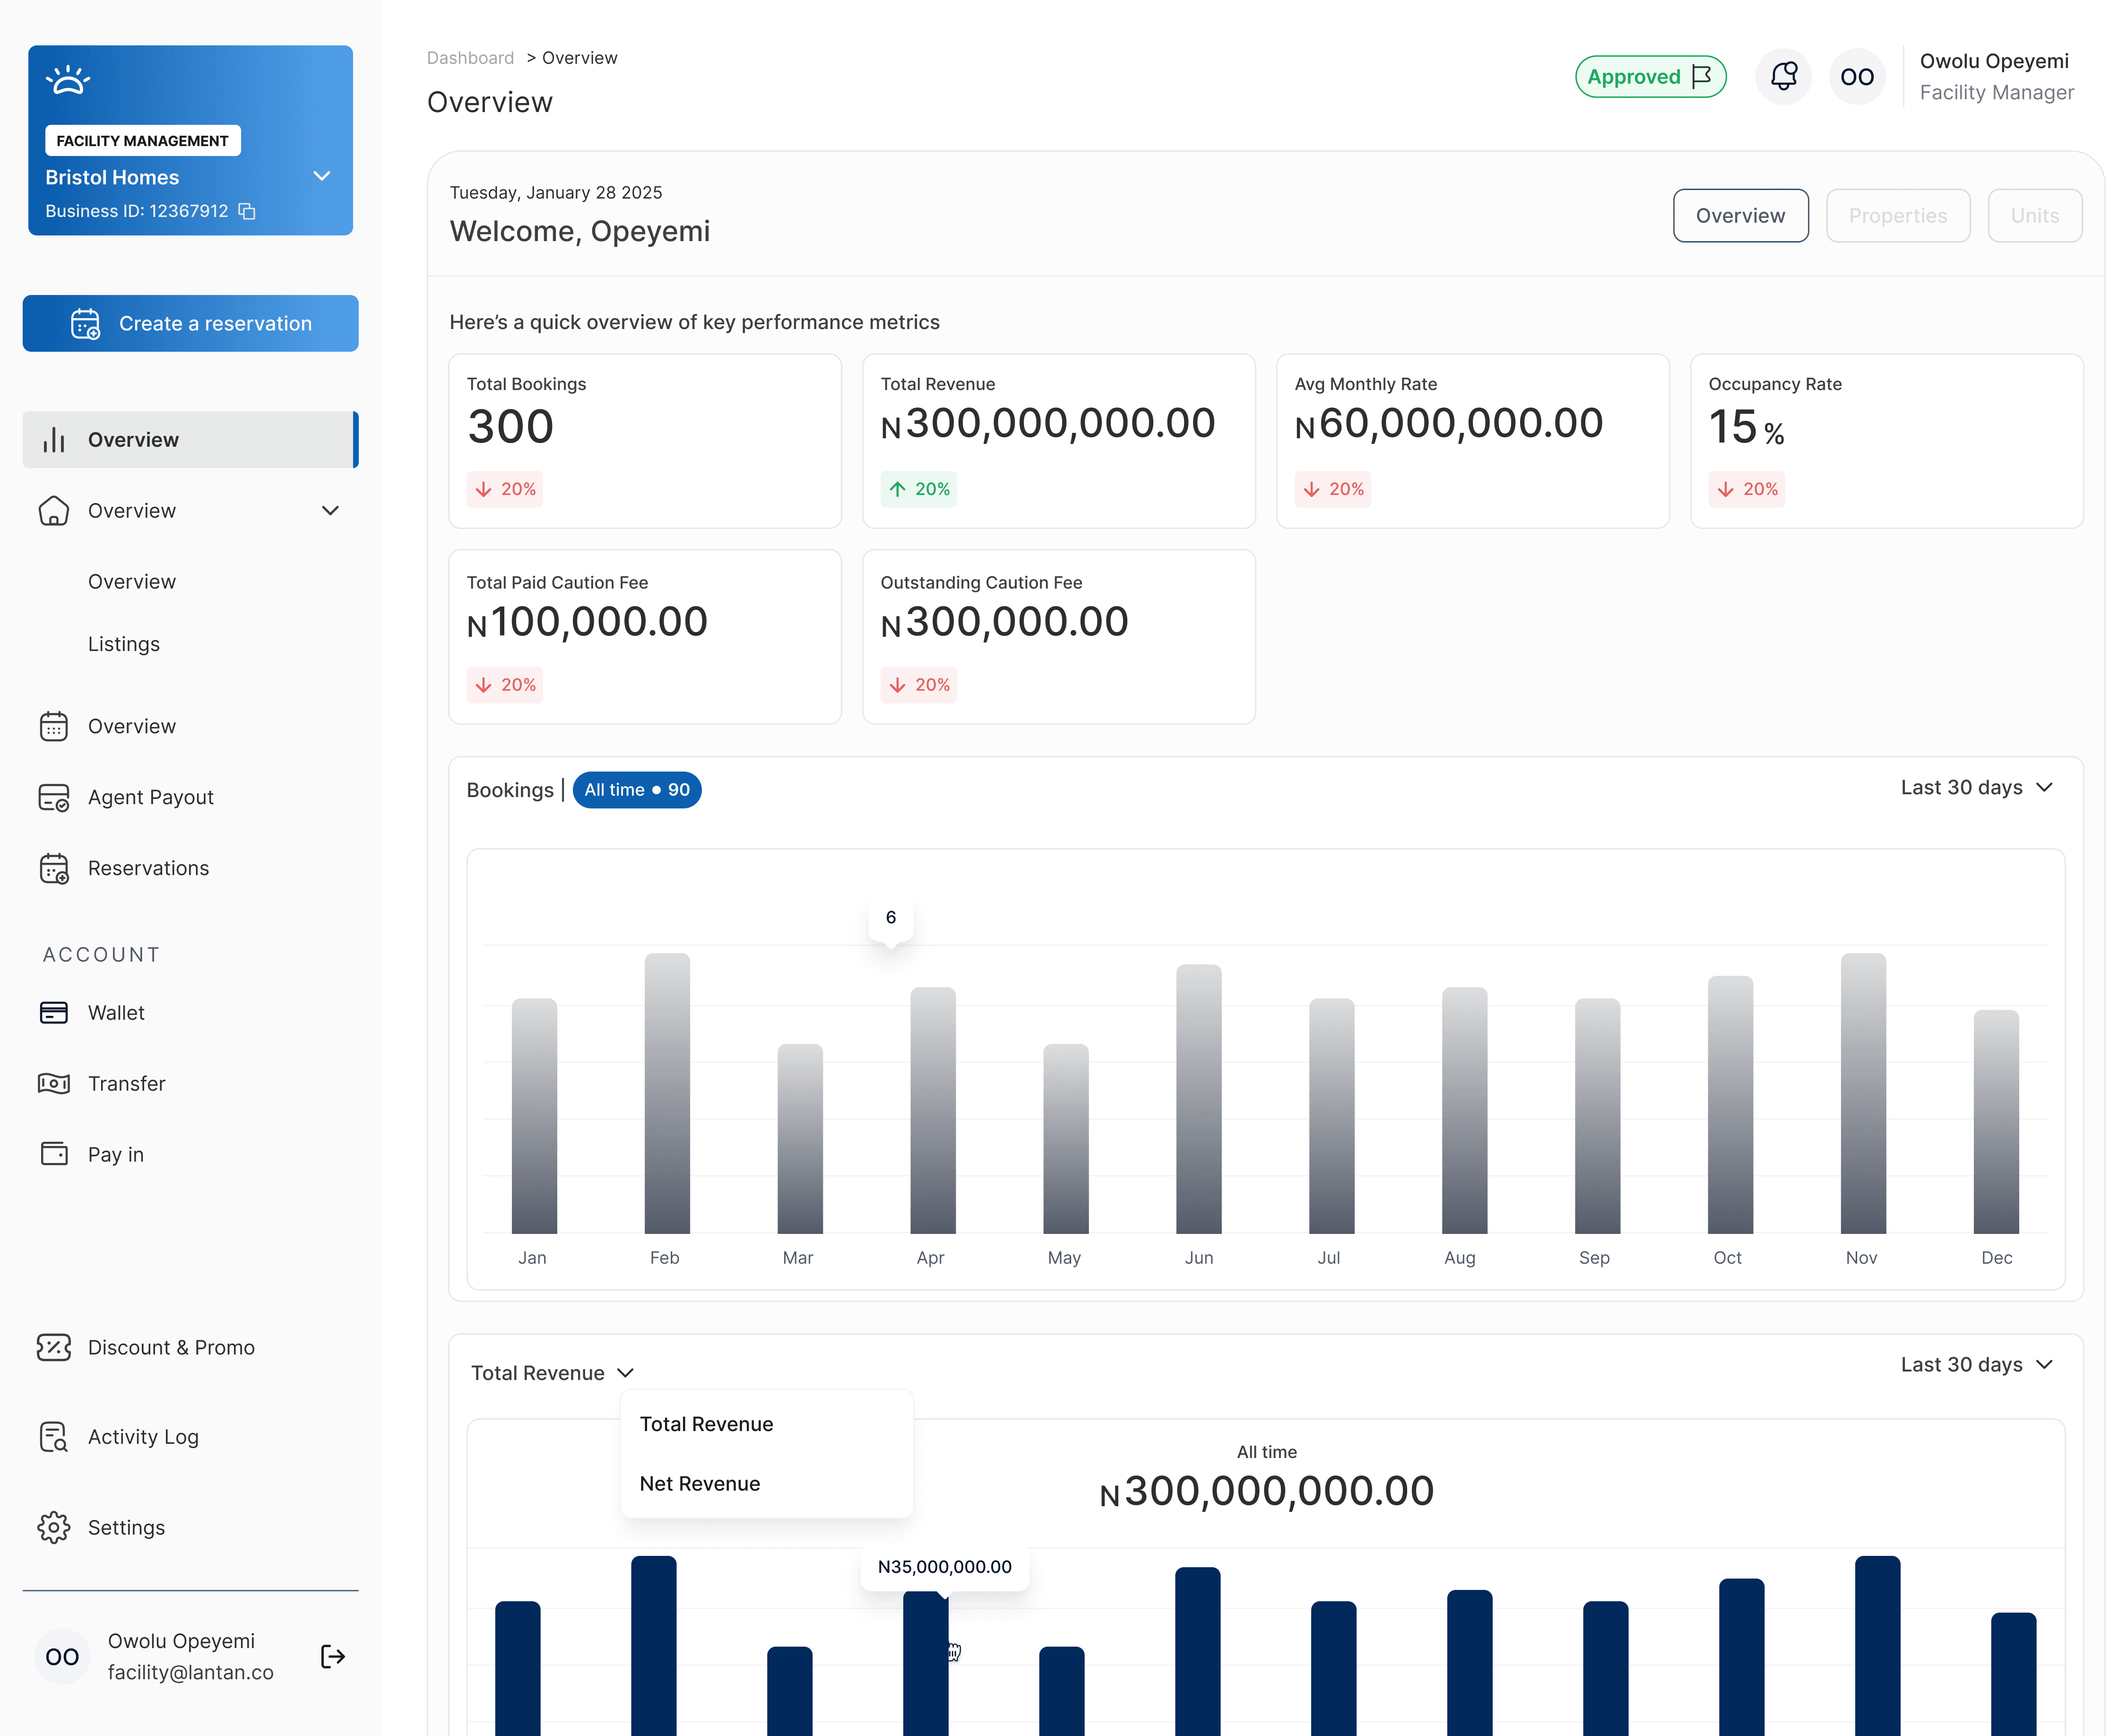
Task: Select the Transfer icon in sidebar
Action: click(x=53, y=1083)
